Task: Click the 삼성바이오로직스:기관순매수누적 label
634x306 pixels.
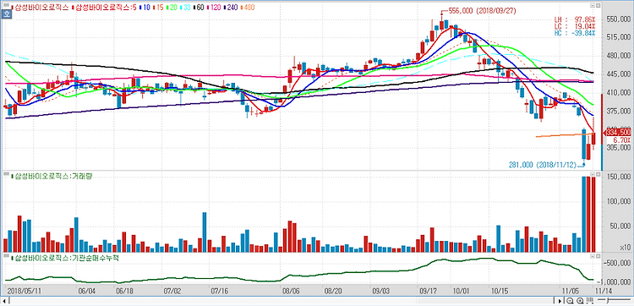Action: pos(66,258)
